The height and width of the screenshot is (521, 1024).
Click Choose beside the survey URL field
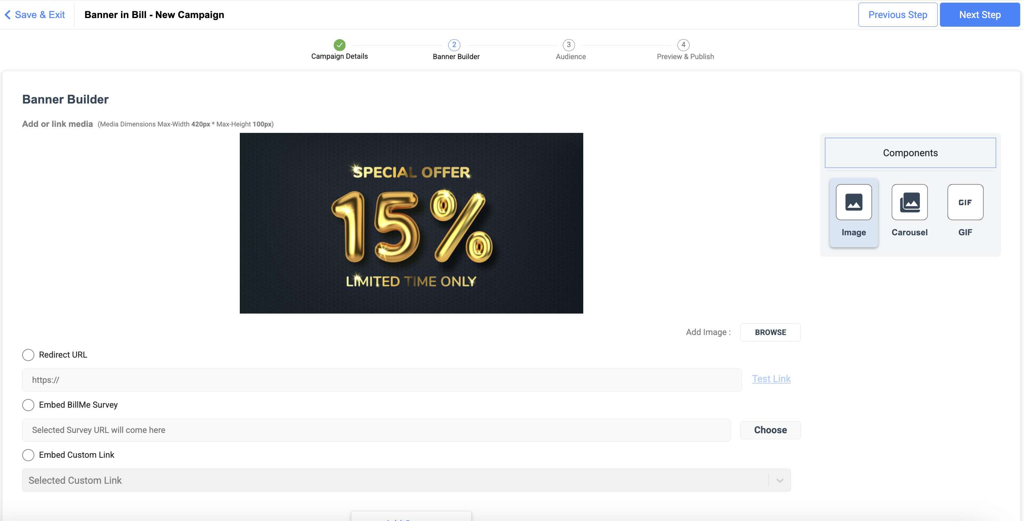point(770,430)
